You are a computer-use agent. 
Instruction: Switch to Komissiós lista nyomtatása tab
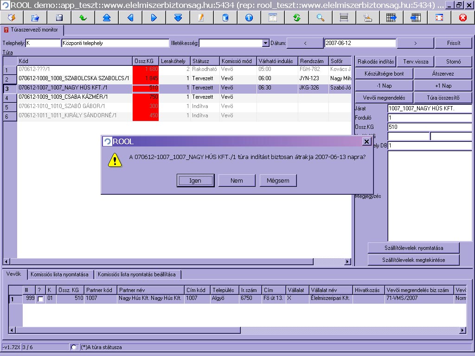point(60,274)
